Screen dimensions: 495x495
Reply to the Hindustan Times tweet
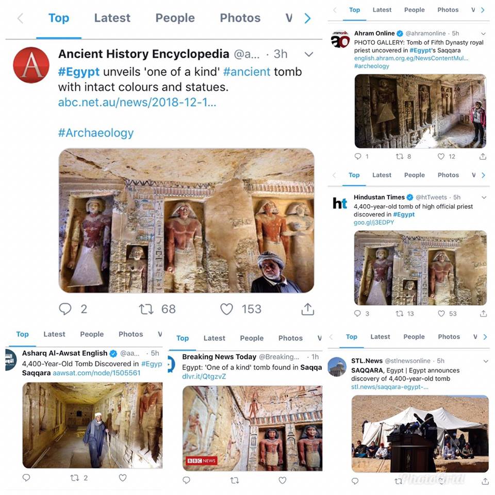pyautogui.click(x=357, y=313)
